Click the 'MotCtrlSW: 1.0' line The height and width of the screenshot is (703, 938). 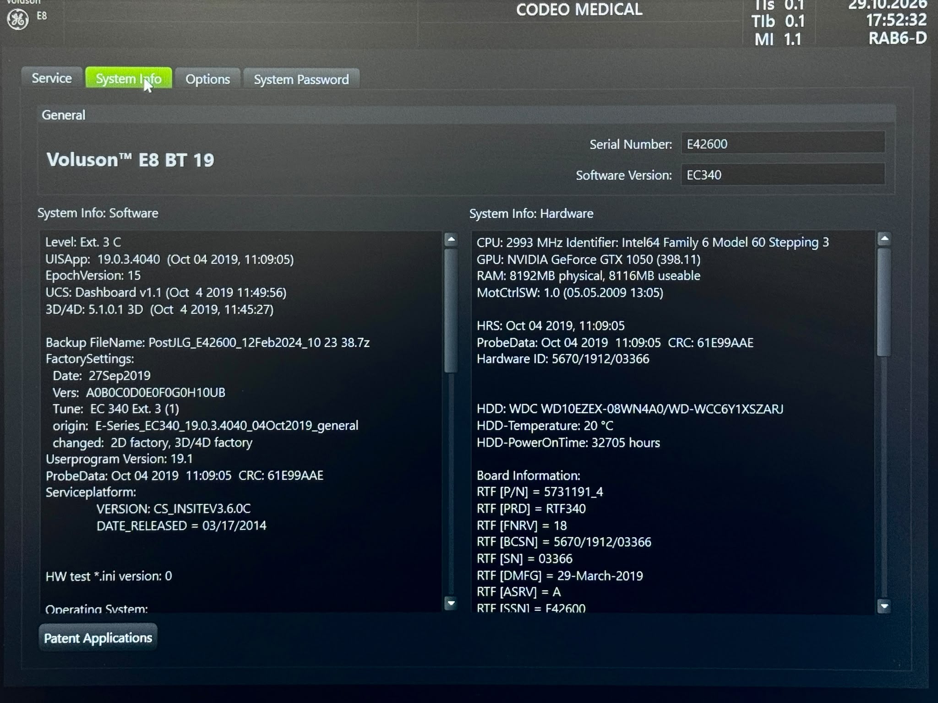click(570, 292)
